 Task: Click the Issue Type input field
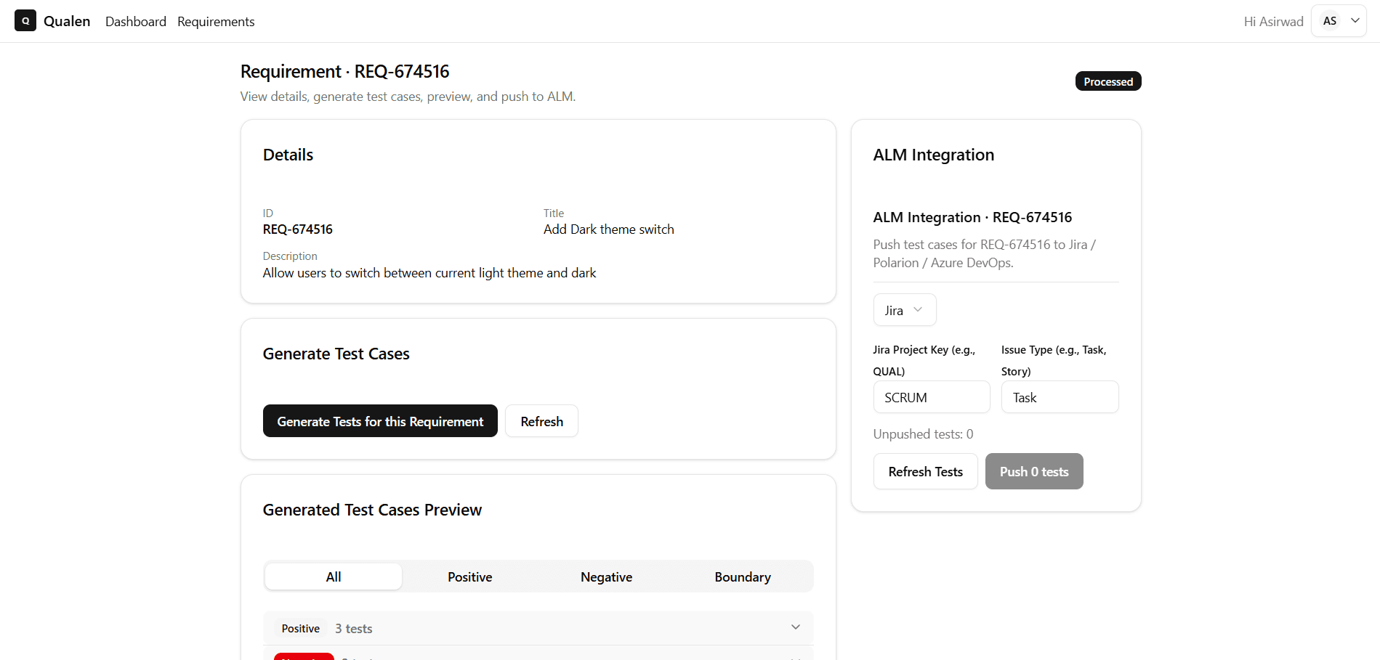click(1059, 397)
